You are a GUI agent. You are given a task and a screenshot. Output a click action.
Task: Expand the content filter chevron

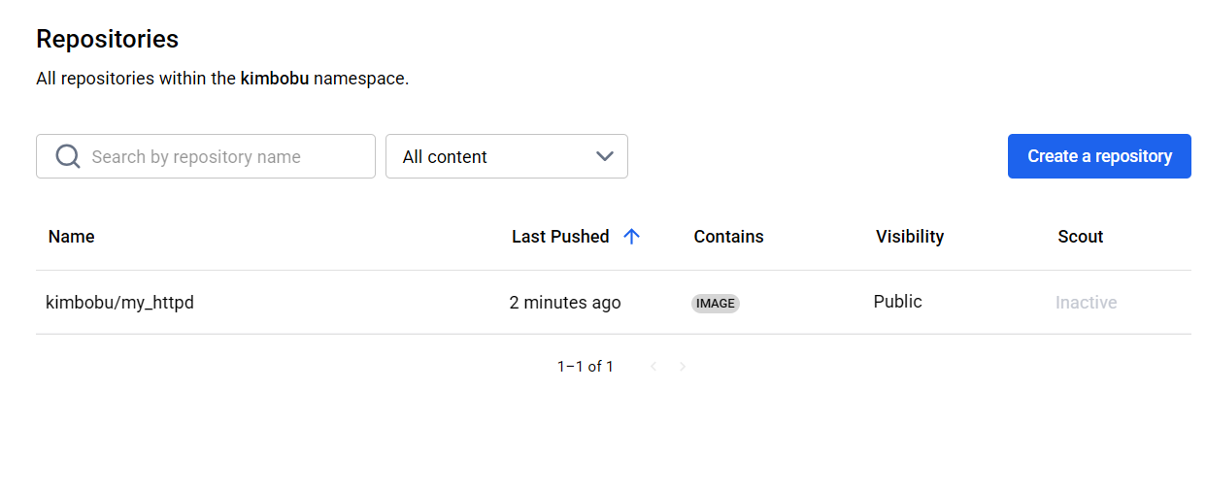pos(605,156)
